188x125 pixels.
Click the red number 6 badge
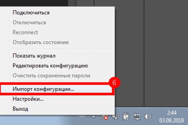pos(114,84)
